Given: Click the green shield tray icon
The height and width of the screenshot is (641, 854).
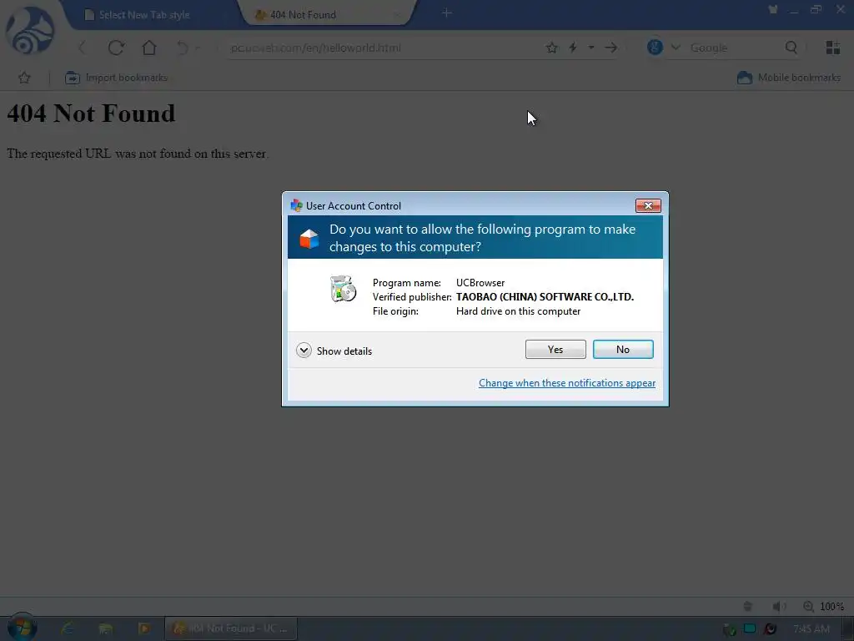Looking at the screenshot, I should [x=729, y=629].
